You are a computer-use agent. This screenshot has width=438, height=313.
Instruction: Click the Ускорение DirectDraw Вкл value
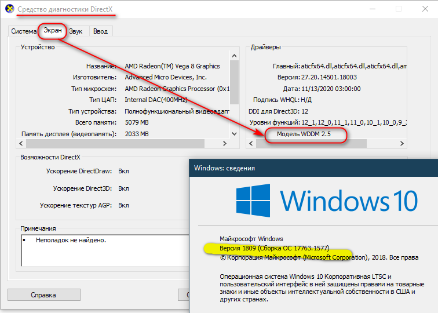point(123,171)
